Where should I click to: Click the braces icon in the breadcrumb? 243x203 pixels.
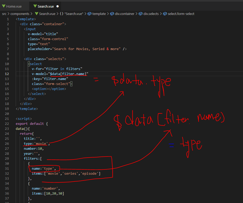tap(62, 14)
